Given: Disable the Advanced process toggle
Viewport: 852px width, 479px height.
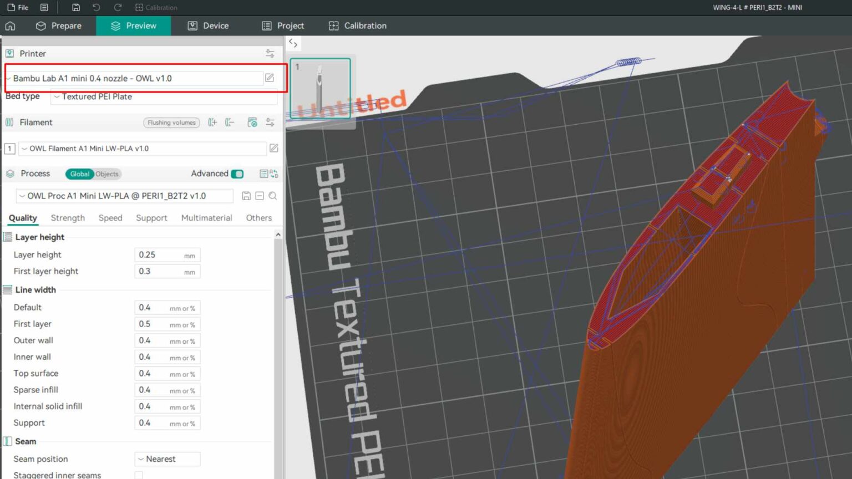Looking at the screenshot, I should pyautogui.click(x=237, y=174).
